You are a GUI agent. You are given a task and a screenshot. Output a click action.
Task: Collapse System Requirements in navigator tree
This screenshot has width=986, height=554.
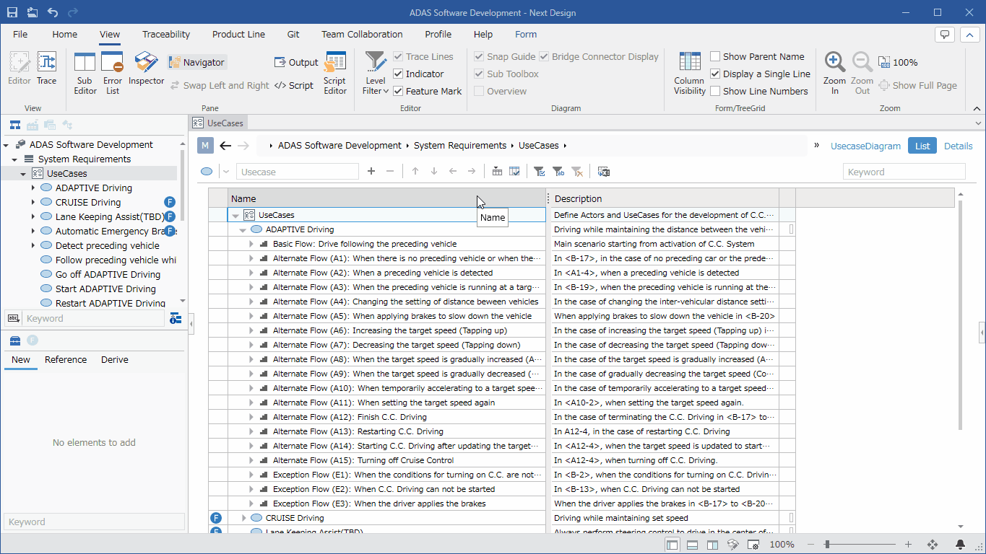[x=14, y=159]
